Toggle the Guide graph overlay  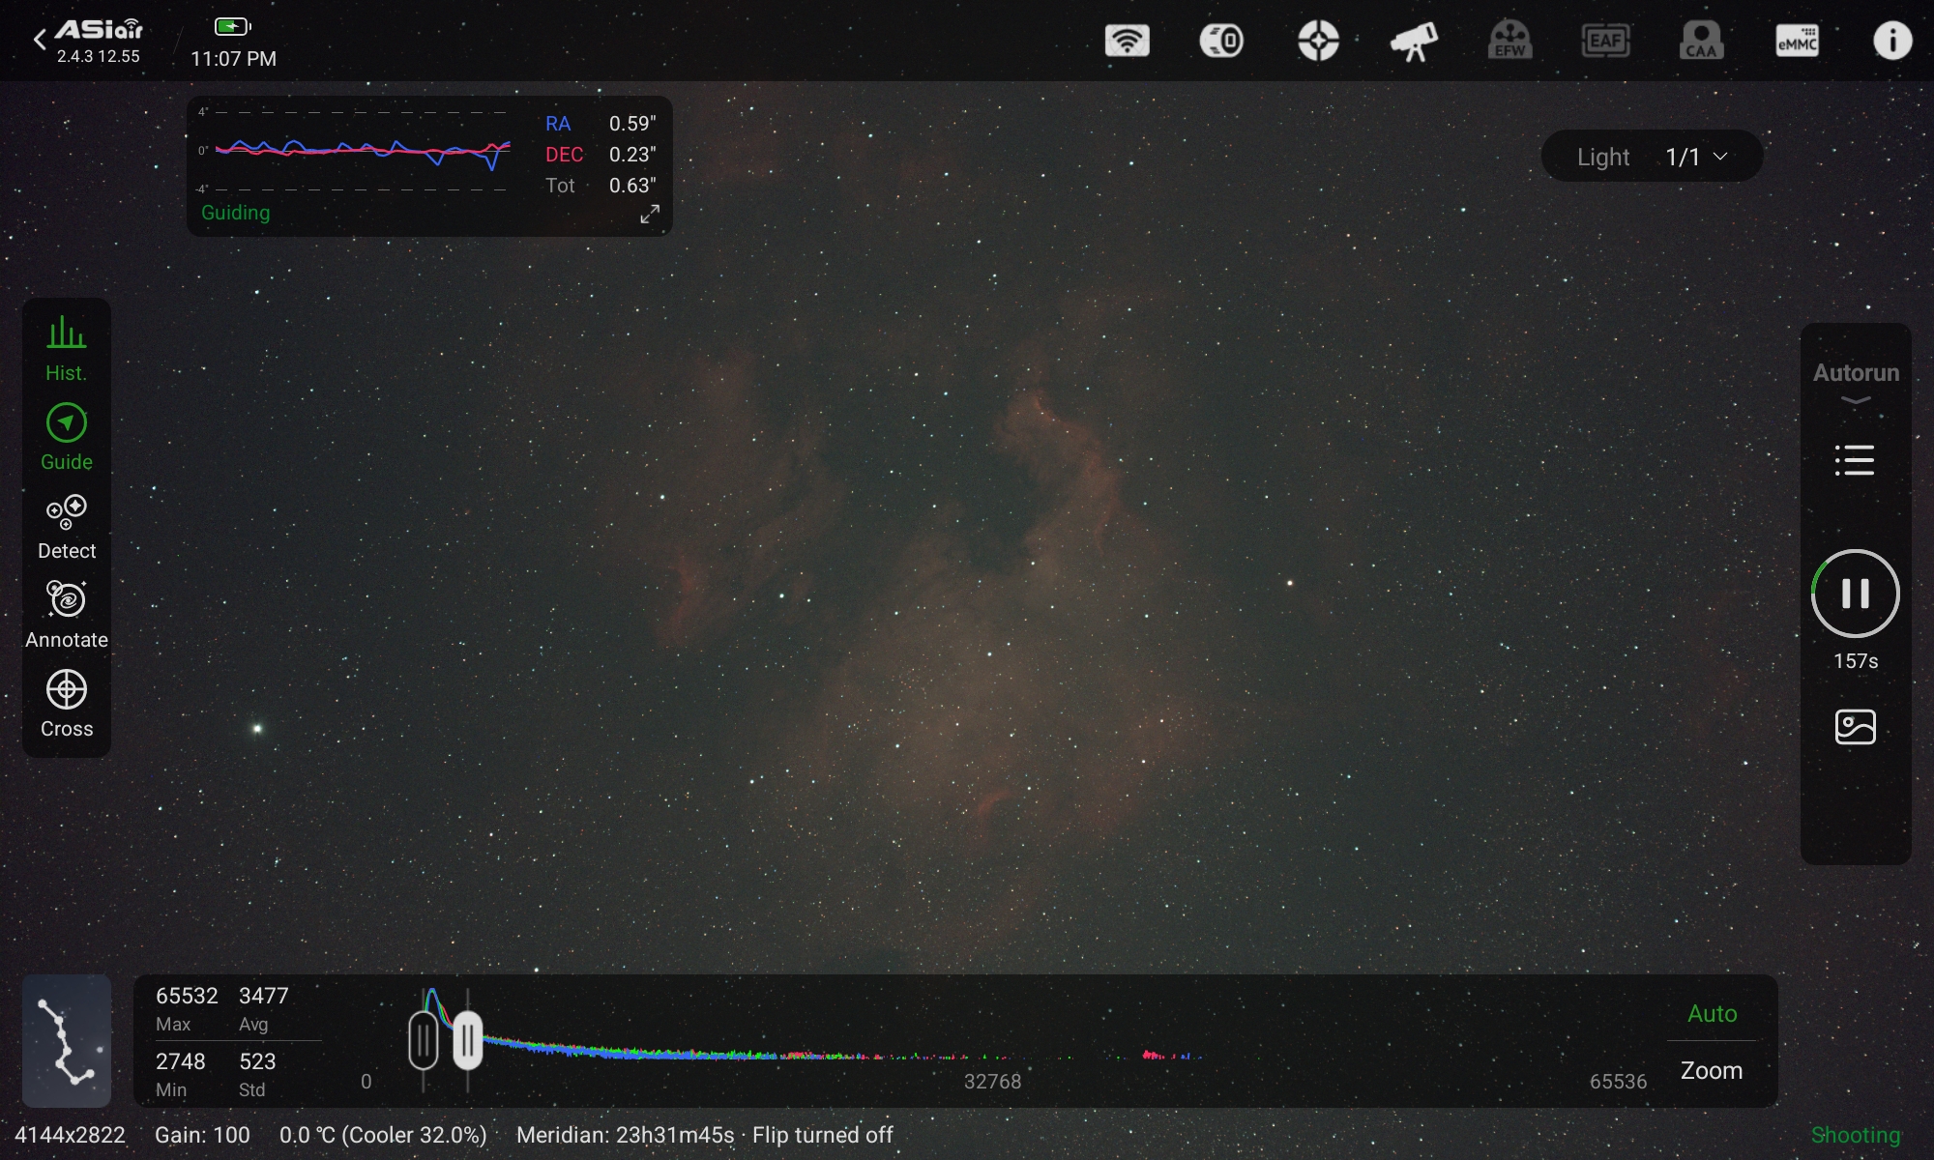(66, 437)
